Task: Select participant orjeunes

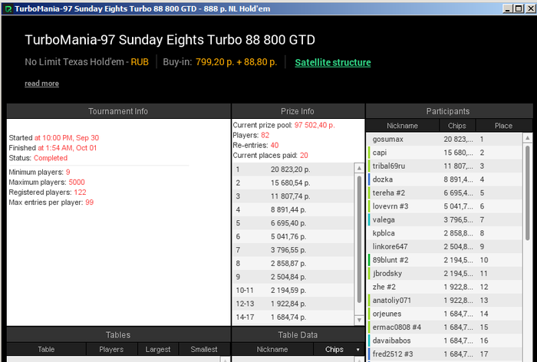Action: click(444, 314)
